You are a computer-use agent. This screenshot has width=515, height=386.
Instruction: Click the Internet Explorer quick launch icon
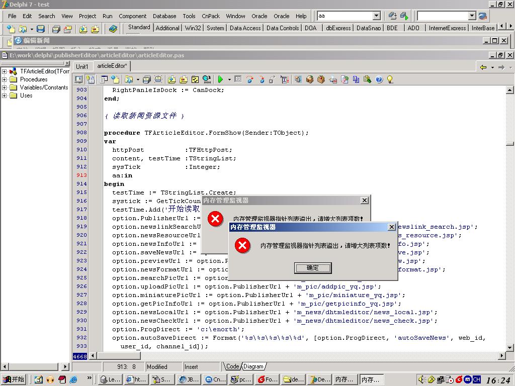[73, 379]
